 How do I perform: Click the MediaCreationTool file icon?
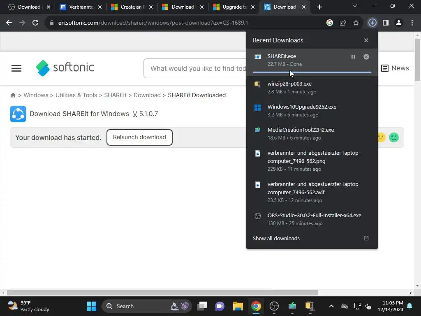click(x=257, y=130)
